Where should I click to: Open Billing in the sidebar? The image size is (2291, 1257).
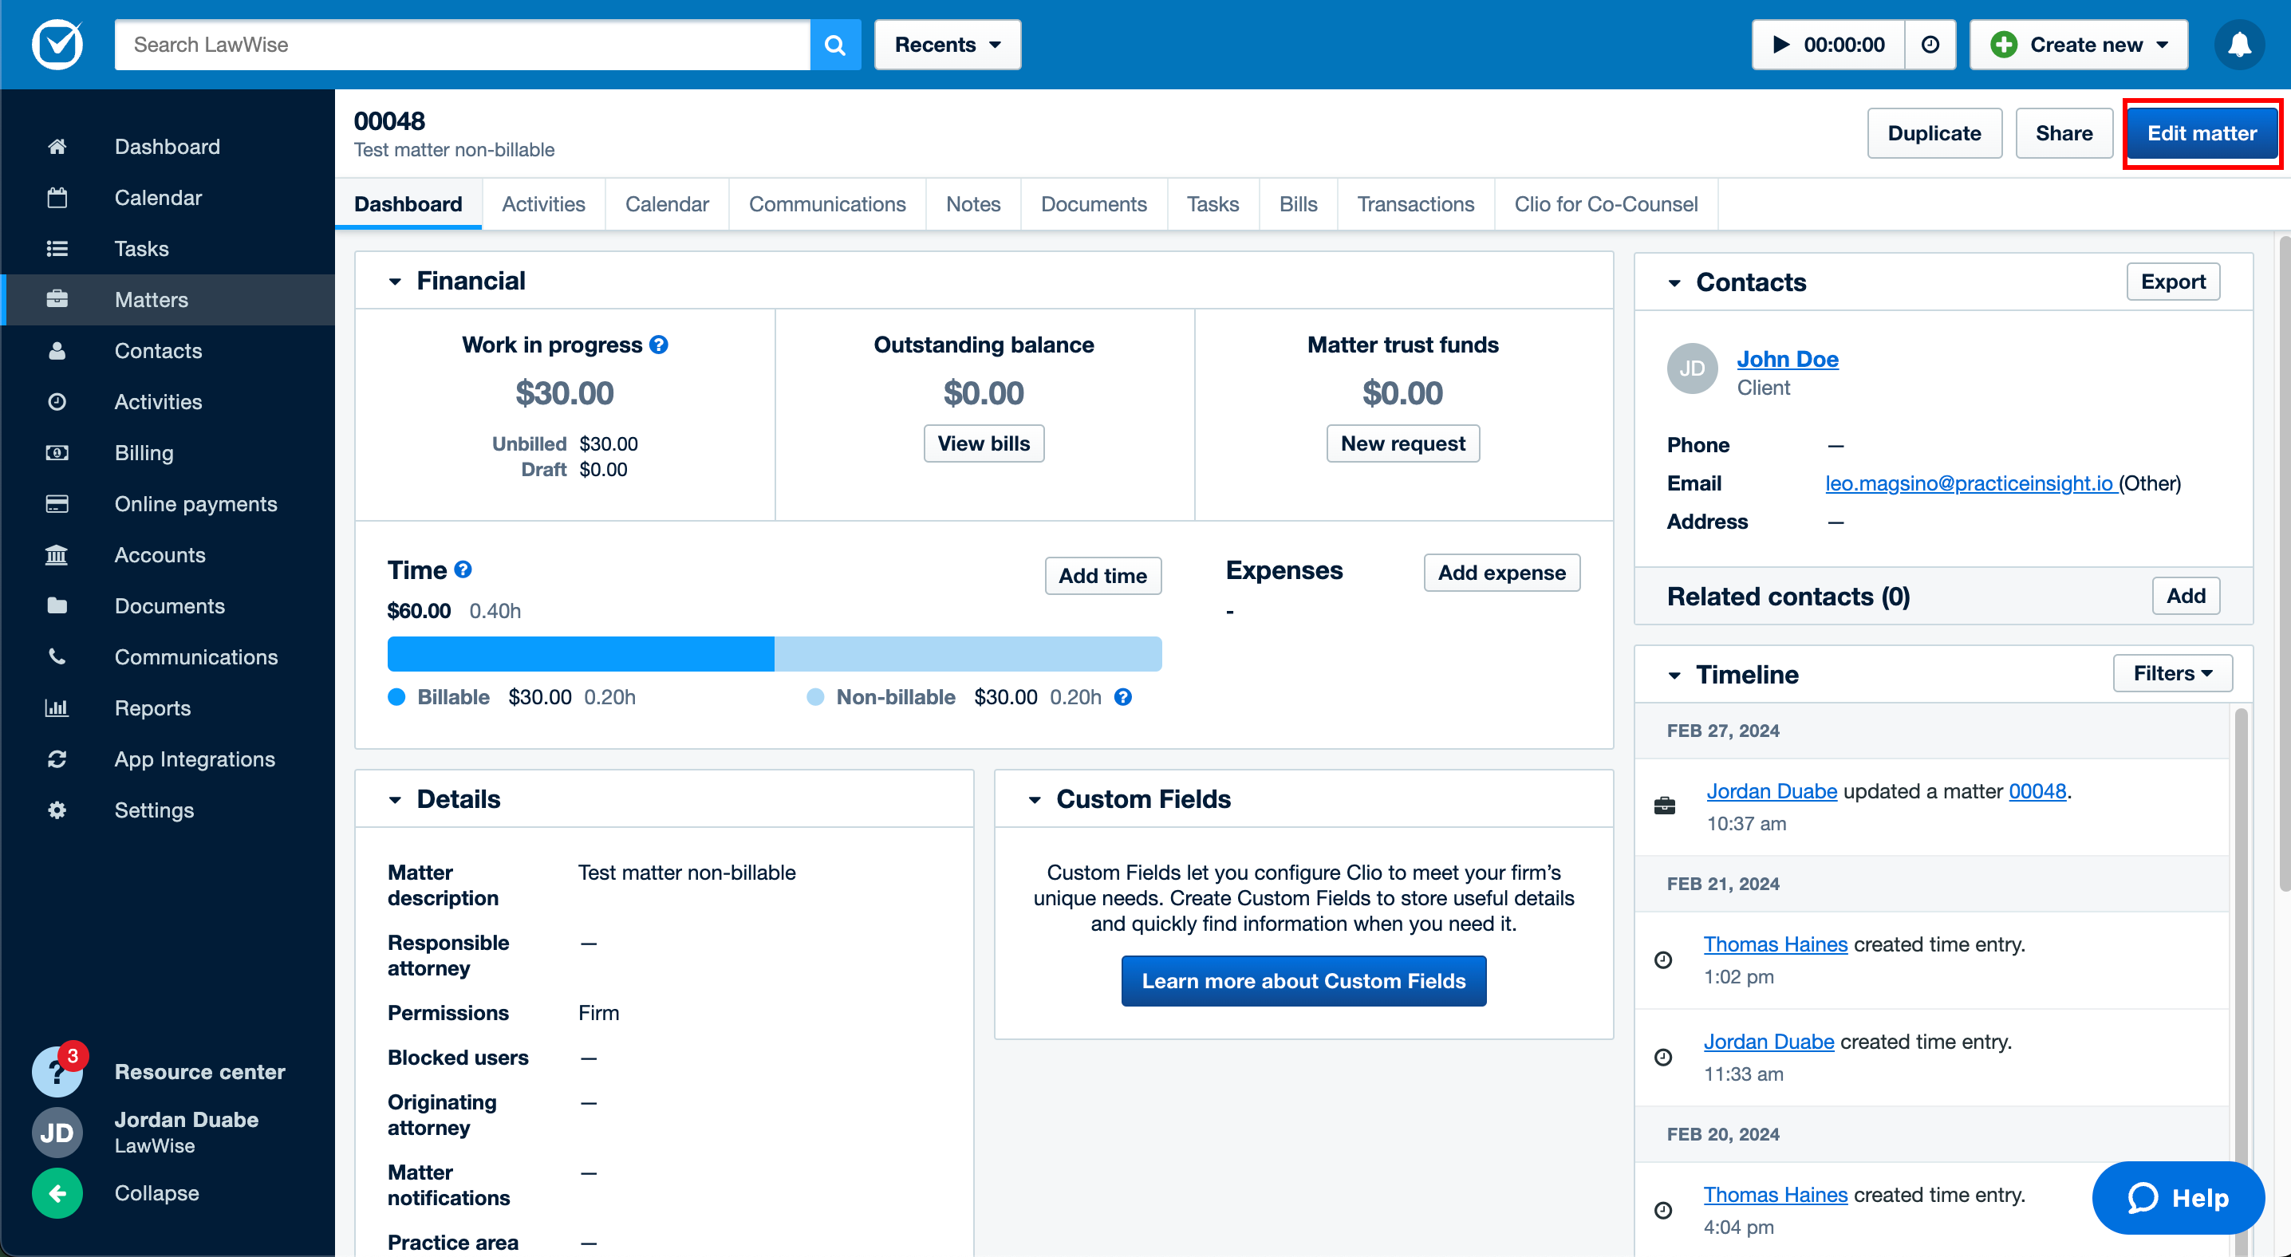point(168,452)
